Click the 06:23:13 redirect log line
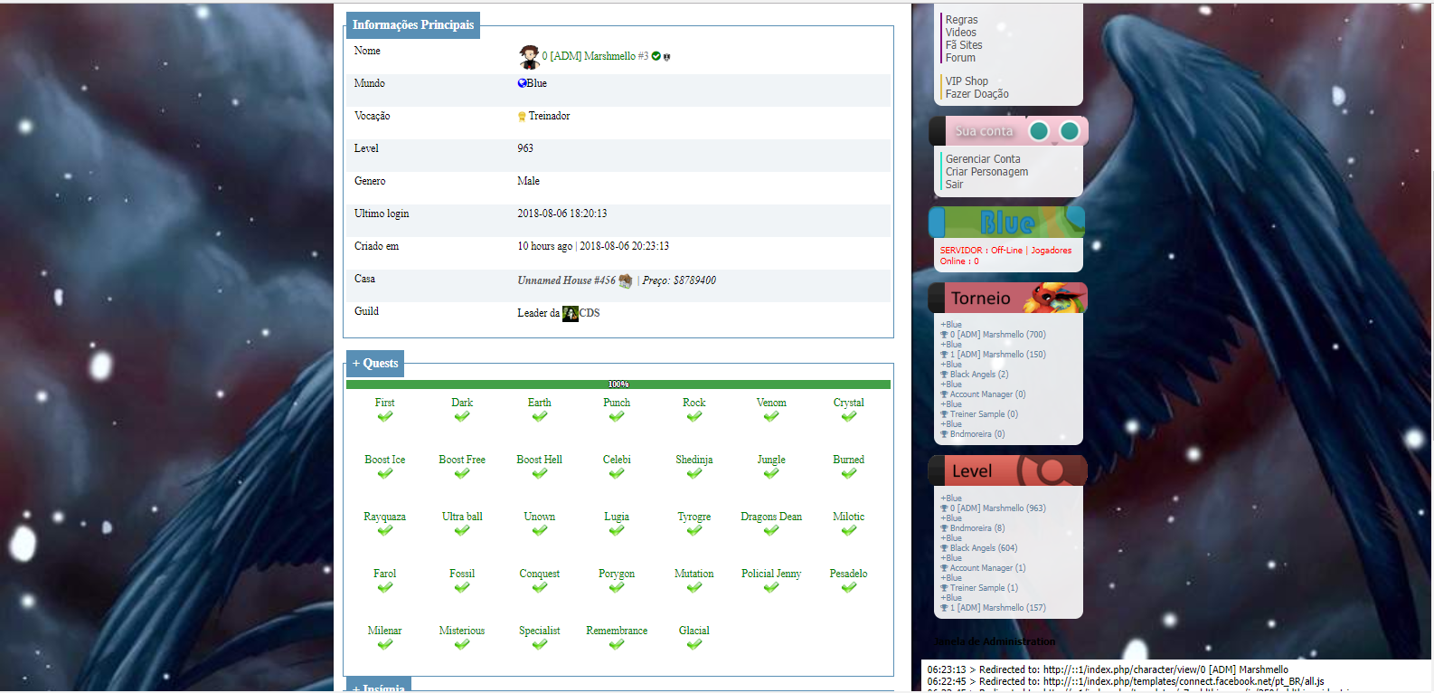Image resolution: width=1434 pixels, height=693 pixels. (x=1108, y=670)
